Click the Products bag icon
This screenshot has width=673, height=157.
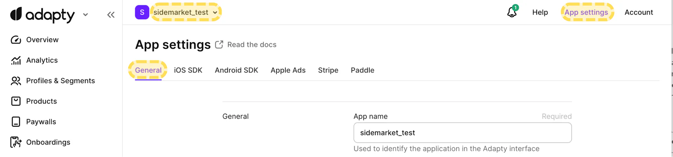coord(16,101)
